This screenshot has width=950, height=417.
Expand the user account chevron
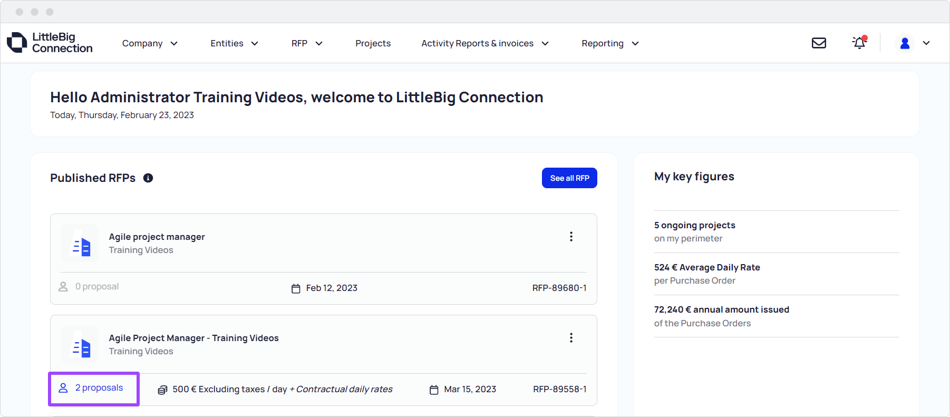point(926,43)
